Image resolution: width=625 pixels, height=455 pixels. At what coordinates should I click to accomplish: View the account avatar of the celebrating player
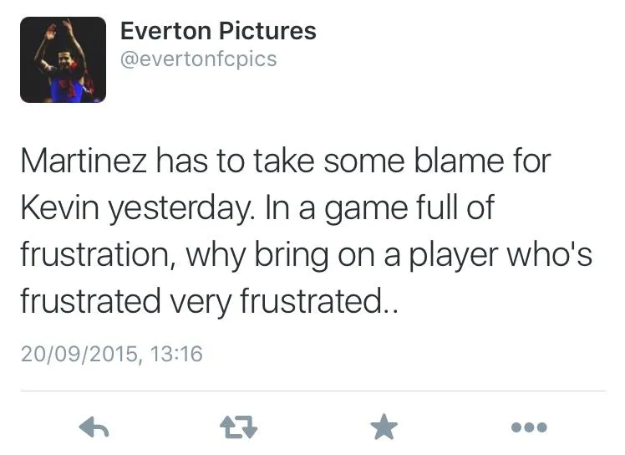63,60
